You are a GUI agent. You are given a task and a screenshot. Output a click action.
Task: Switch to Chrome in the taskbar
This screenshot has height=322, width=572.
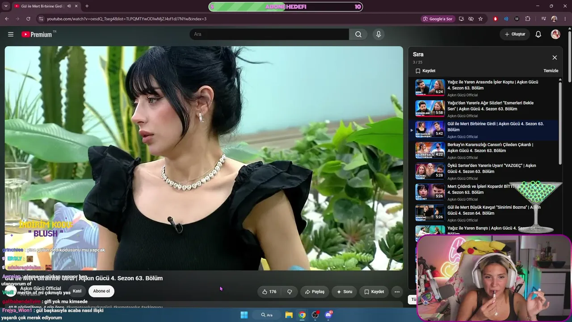pos(302,315)
